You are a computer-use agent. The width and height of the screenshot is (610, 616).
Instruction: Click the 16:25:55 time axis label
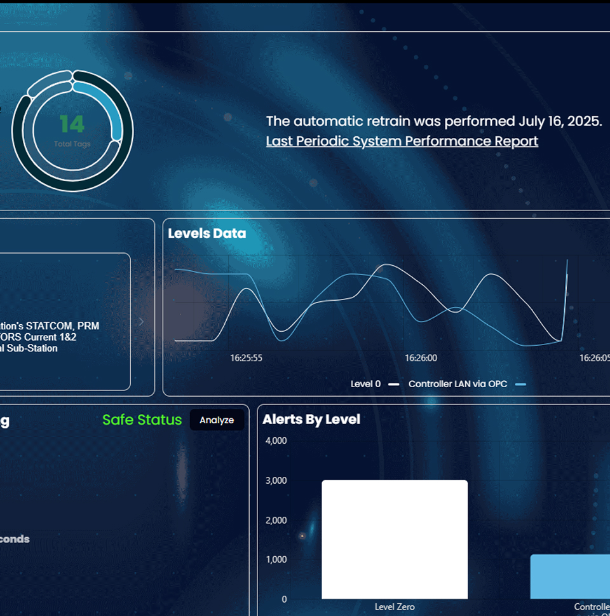point(247,358)
